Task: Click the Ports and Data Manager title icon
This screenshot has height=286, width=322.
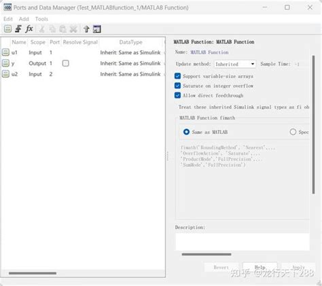Action: [7, 7]
